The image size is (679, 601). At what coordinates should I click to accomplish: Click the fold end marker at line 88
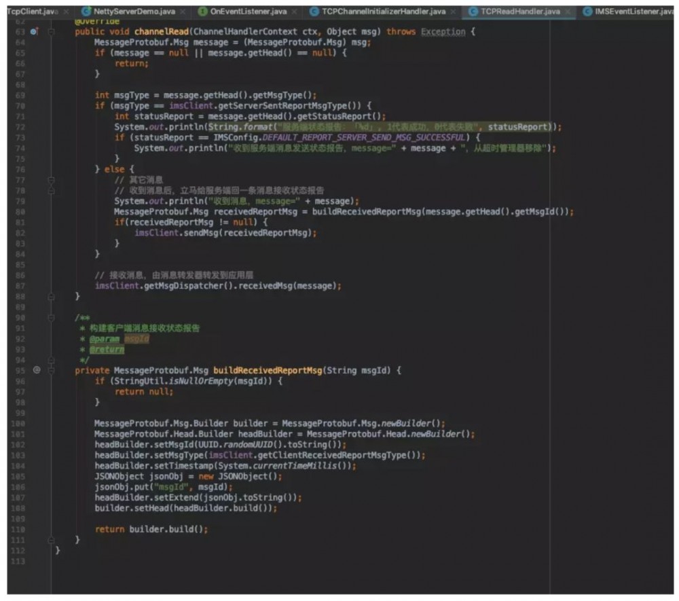tap(51, 297)
